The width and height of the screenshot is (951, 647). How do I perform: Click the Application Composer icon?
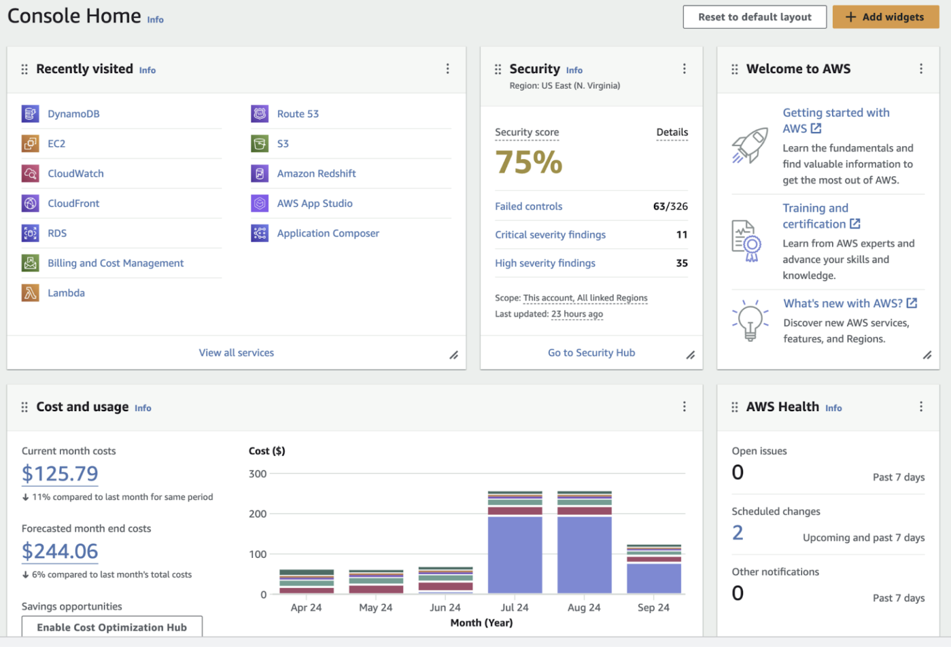tap(260, 233)
